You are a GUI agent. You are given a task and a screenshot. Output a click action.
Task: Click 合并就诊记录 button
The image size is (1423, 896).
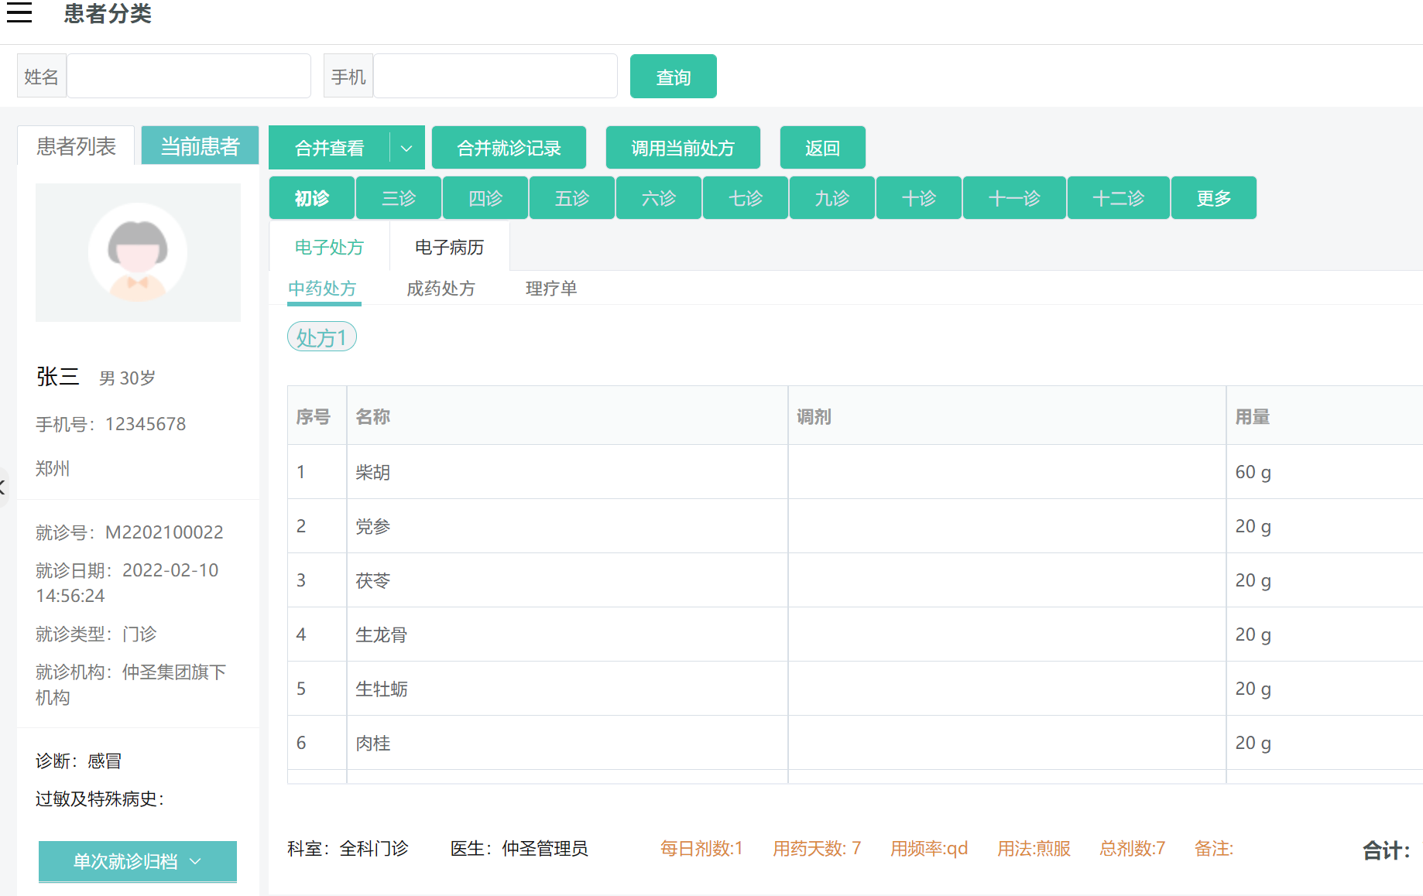[509, 148]
